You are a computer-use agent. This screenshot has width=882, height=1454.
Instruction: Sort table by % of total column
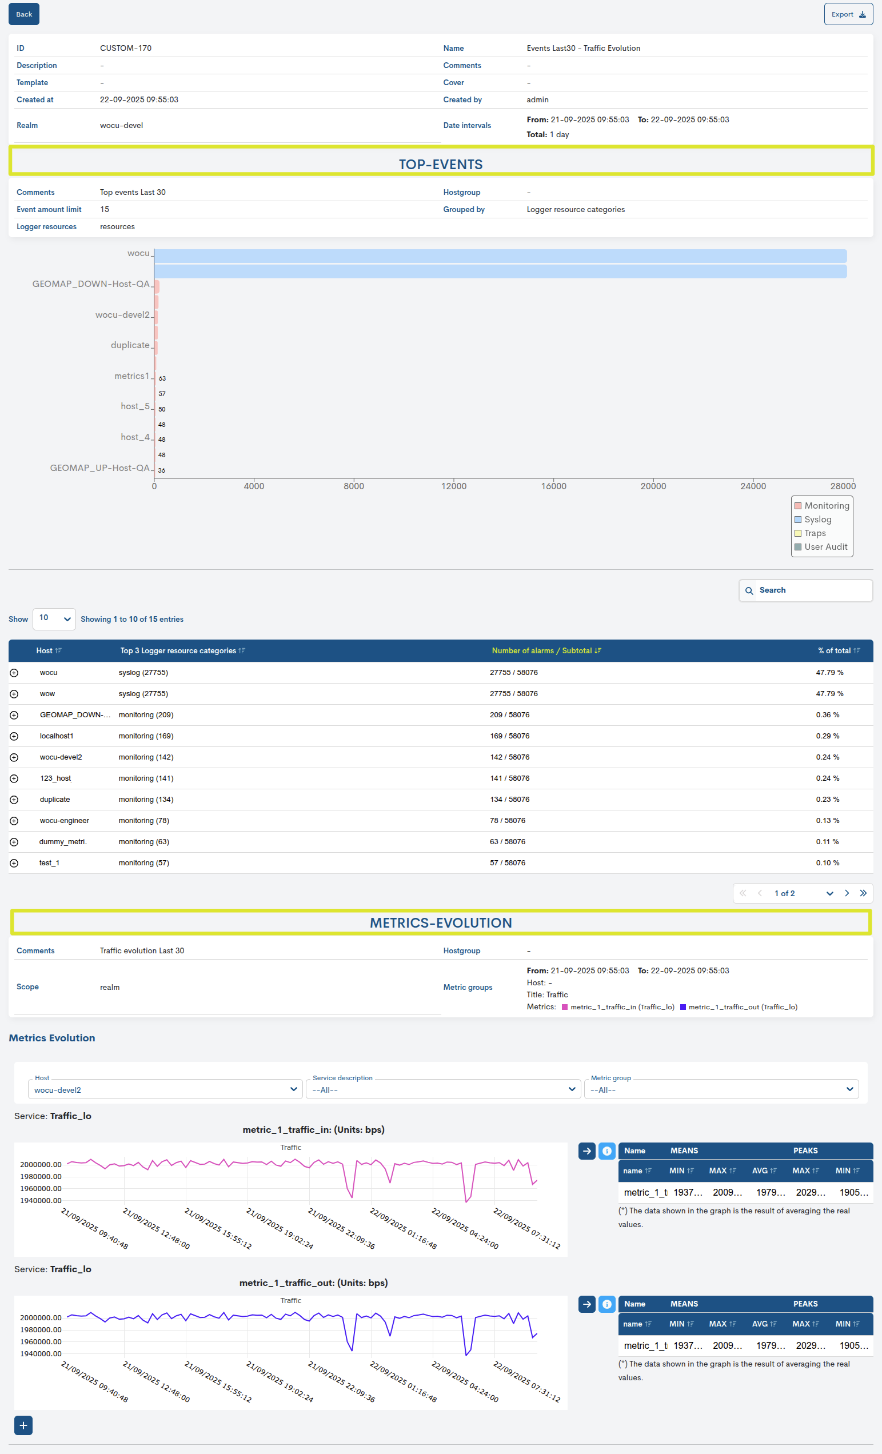pos(838,650)
